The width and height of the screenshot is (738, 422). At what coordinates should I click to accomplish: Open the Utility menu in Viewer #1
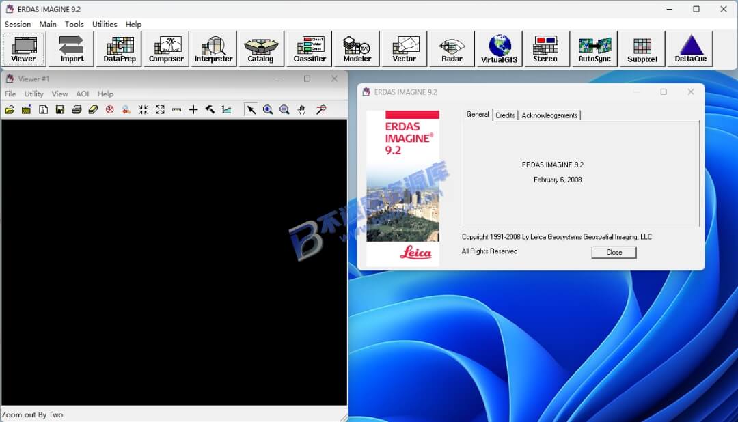tap(34, 94)
